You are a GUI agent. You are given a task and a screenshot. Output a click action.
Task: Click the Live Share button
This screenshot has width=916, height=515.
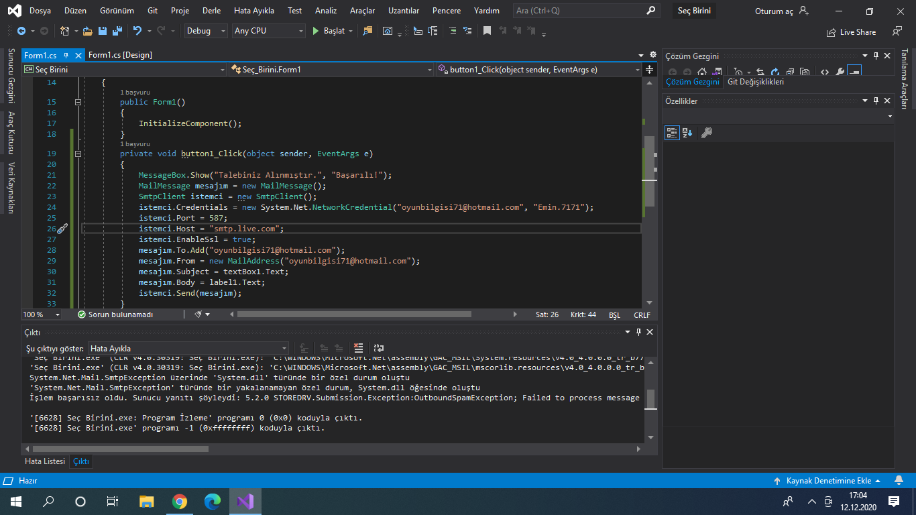click(x=852, y=32)
